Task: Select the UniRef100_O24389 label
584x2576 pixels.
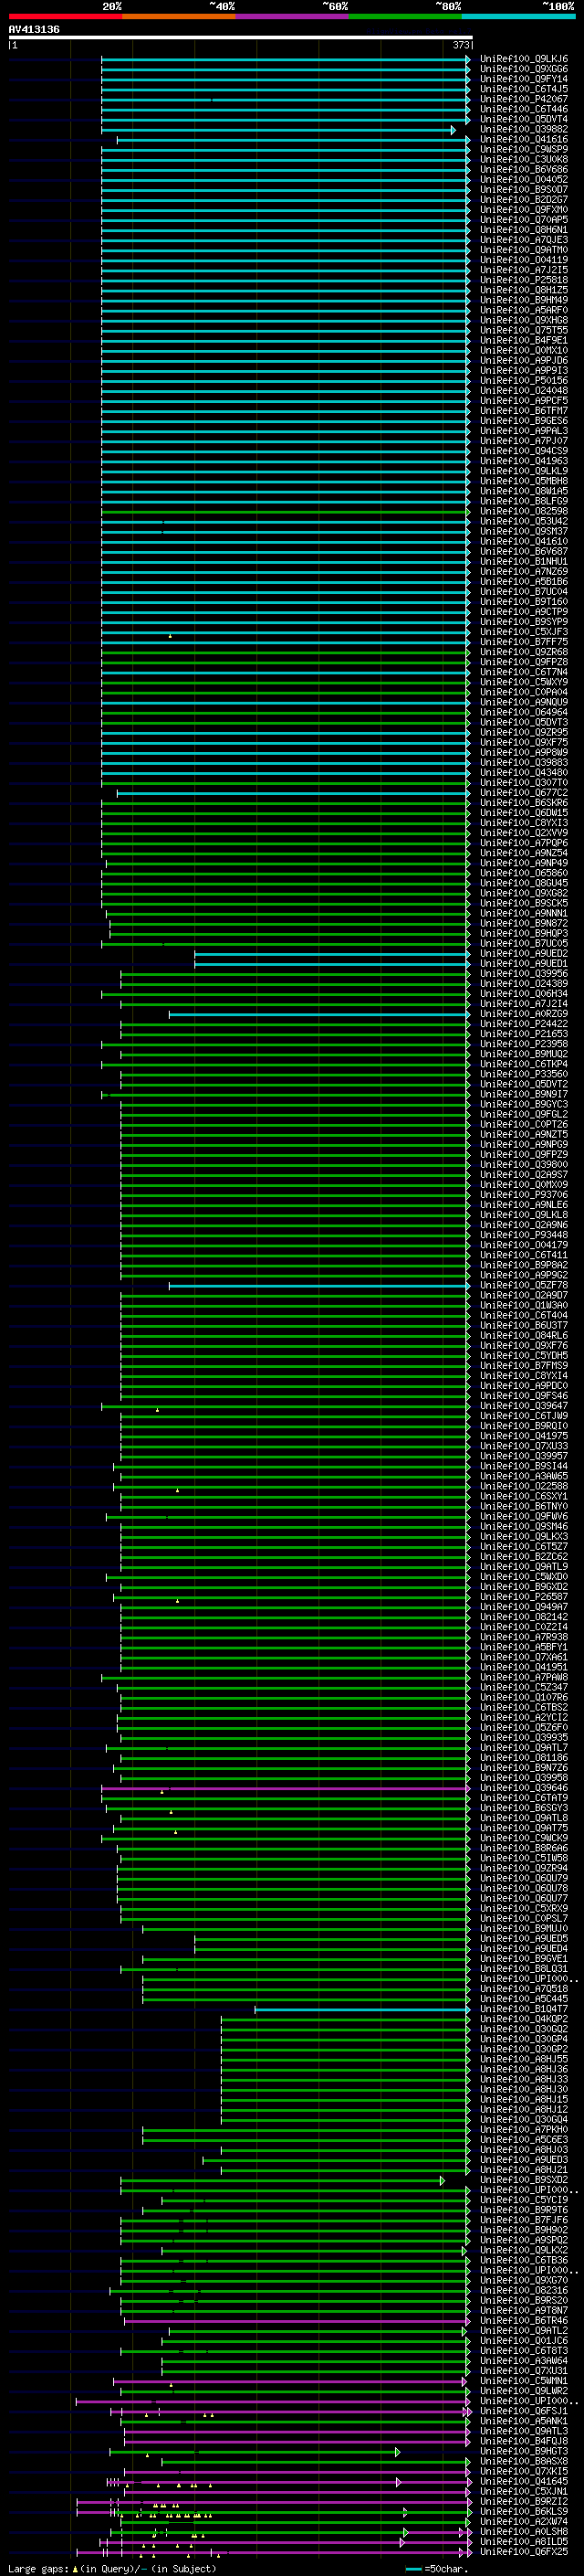Action: [x=523, y=984]
